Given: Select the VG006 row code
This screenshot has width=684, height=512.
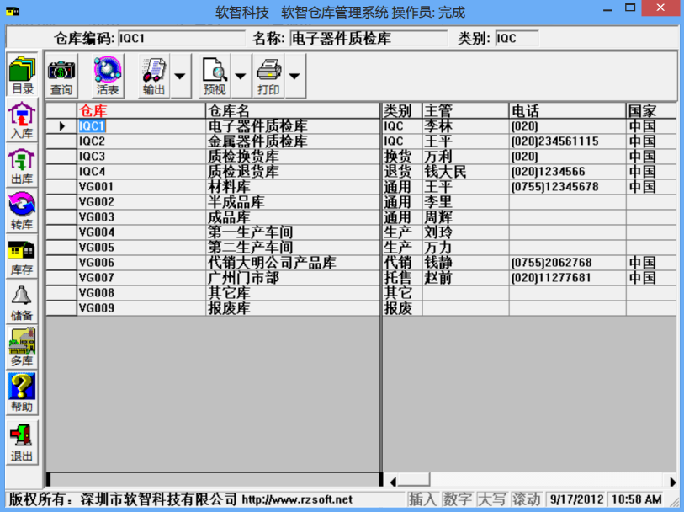Looking at the screenshot, I should point(141,263).
